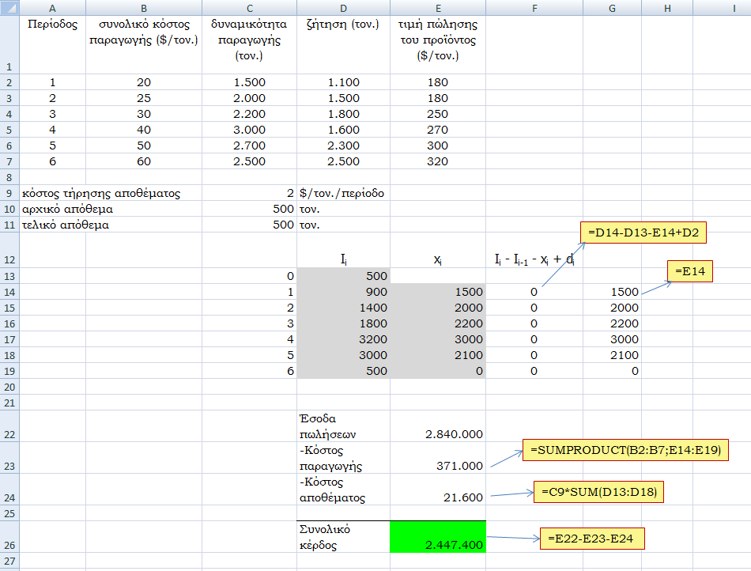Viewport: 751px width, 571px height.
Task: Select initial inventory cell D13 with 500
Action: tap(343, 276)
